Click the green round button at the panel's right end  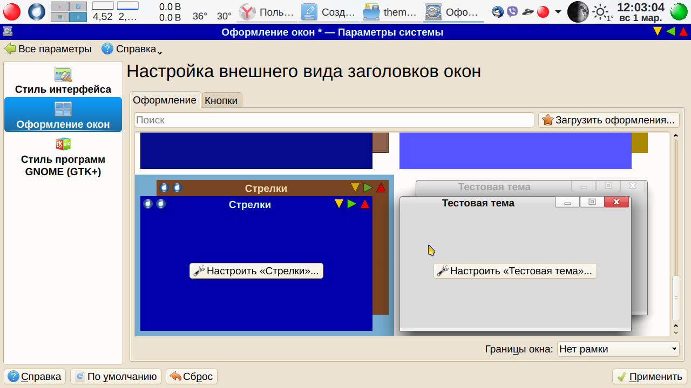point(679,11)
